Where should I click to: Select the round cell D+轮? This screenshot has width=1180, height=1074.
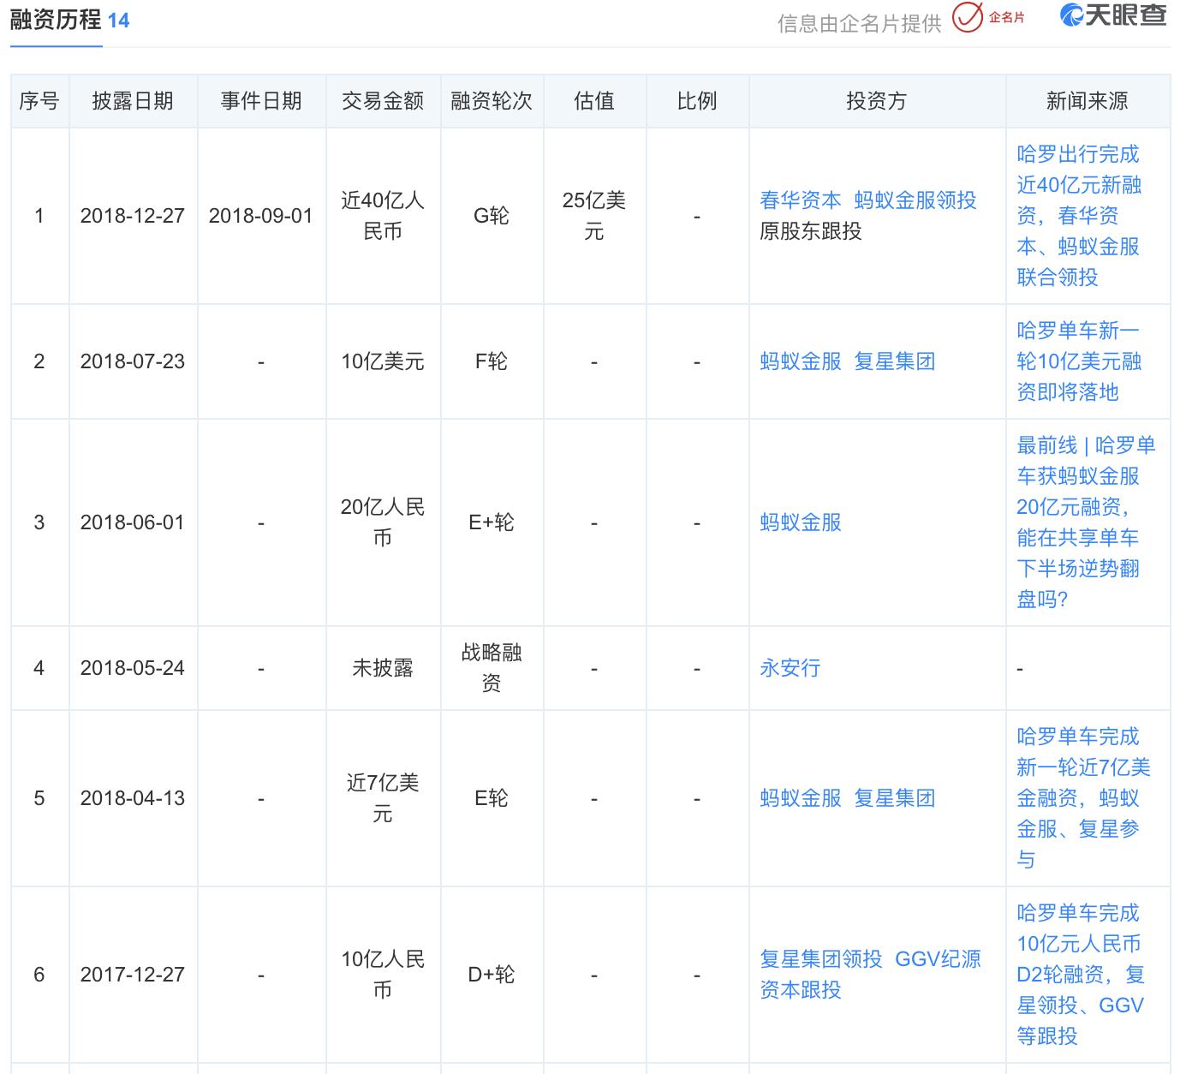click(492, 975)
